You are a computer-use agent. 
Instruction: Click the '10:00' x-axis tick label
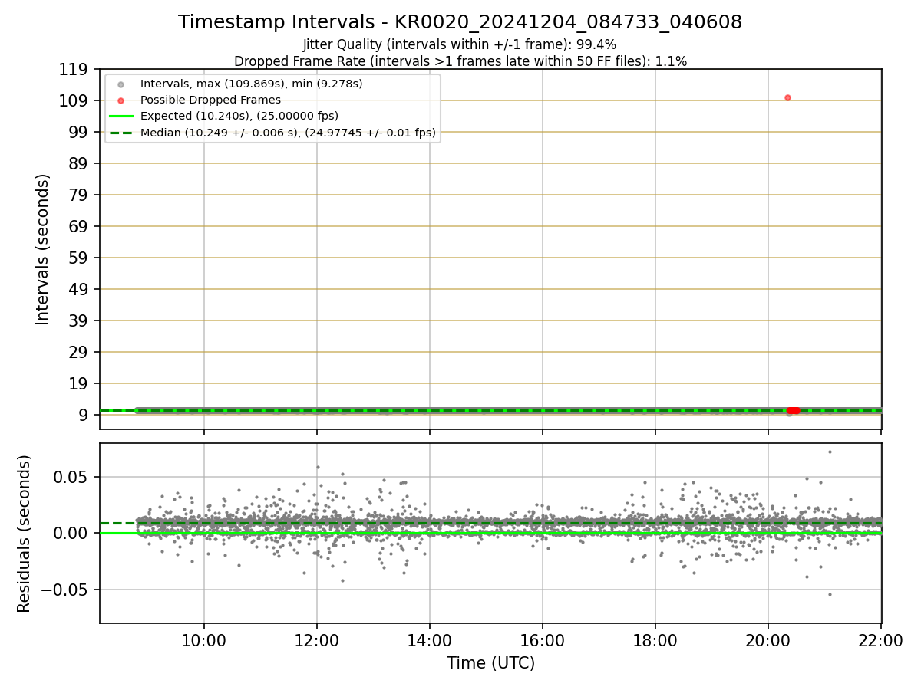coord(204,642)
